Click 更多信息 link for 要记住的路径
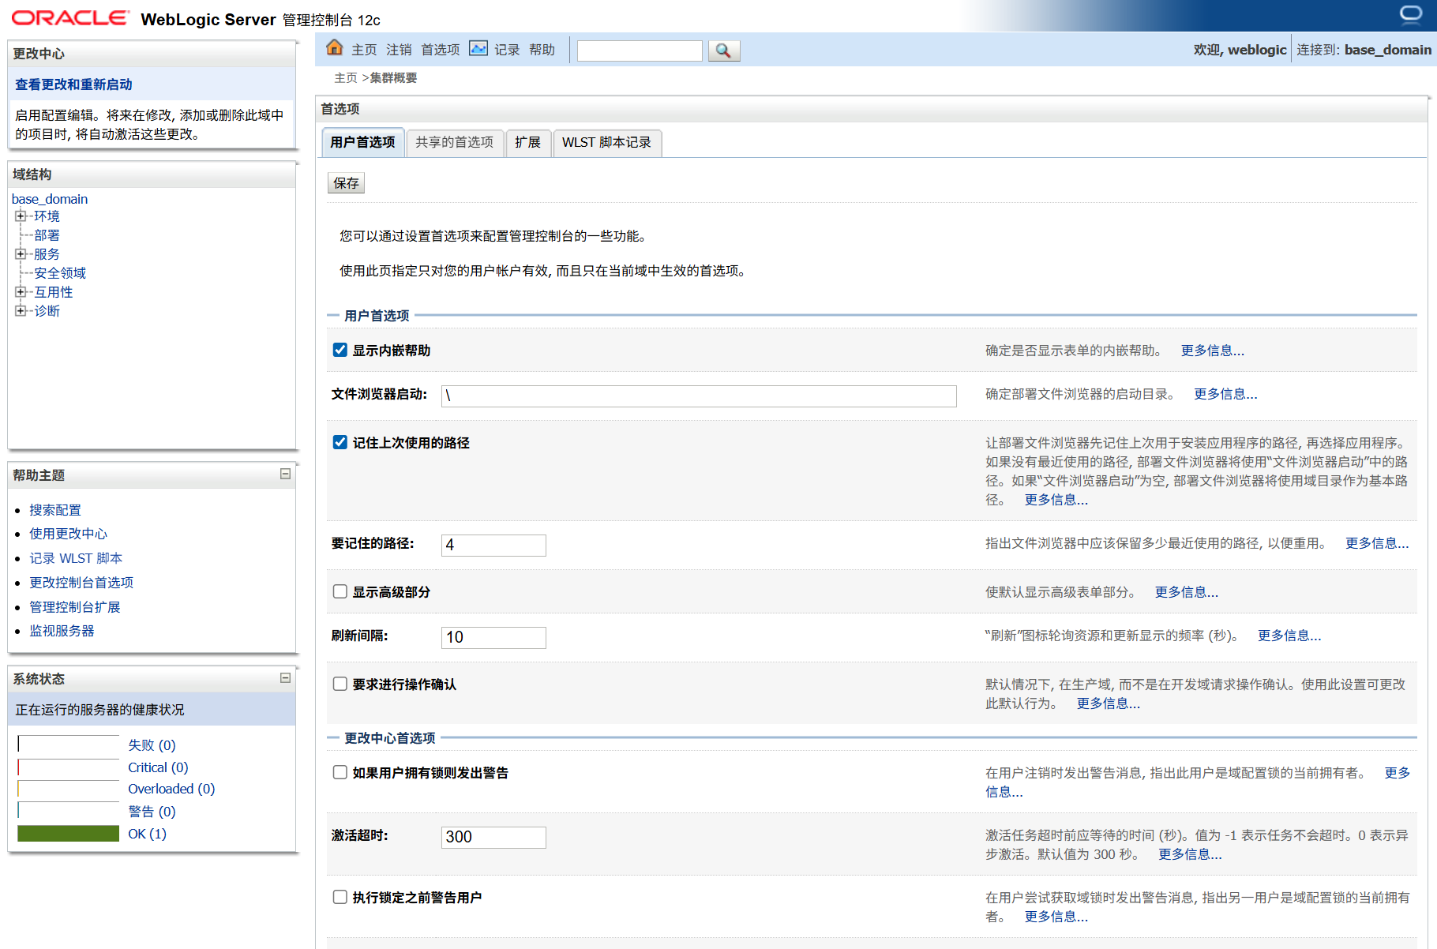The height and width of the screenshot is (949, 1437). coord(1377,543)
